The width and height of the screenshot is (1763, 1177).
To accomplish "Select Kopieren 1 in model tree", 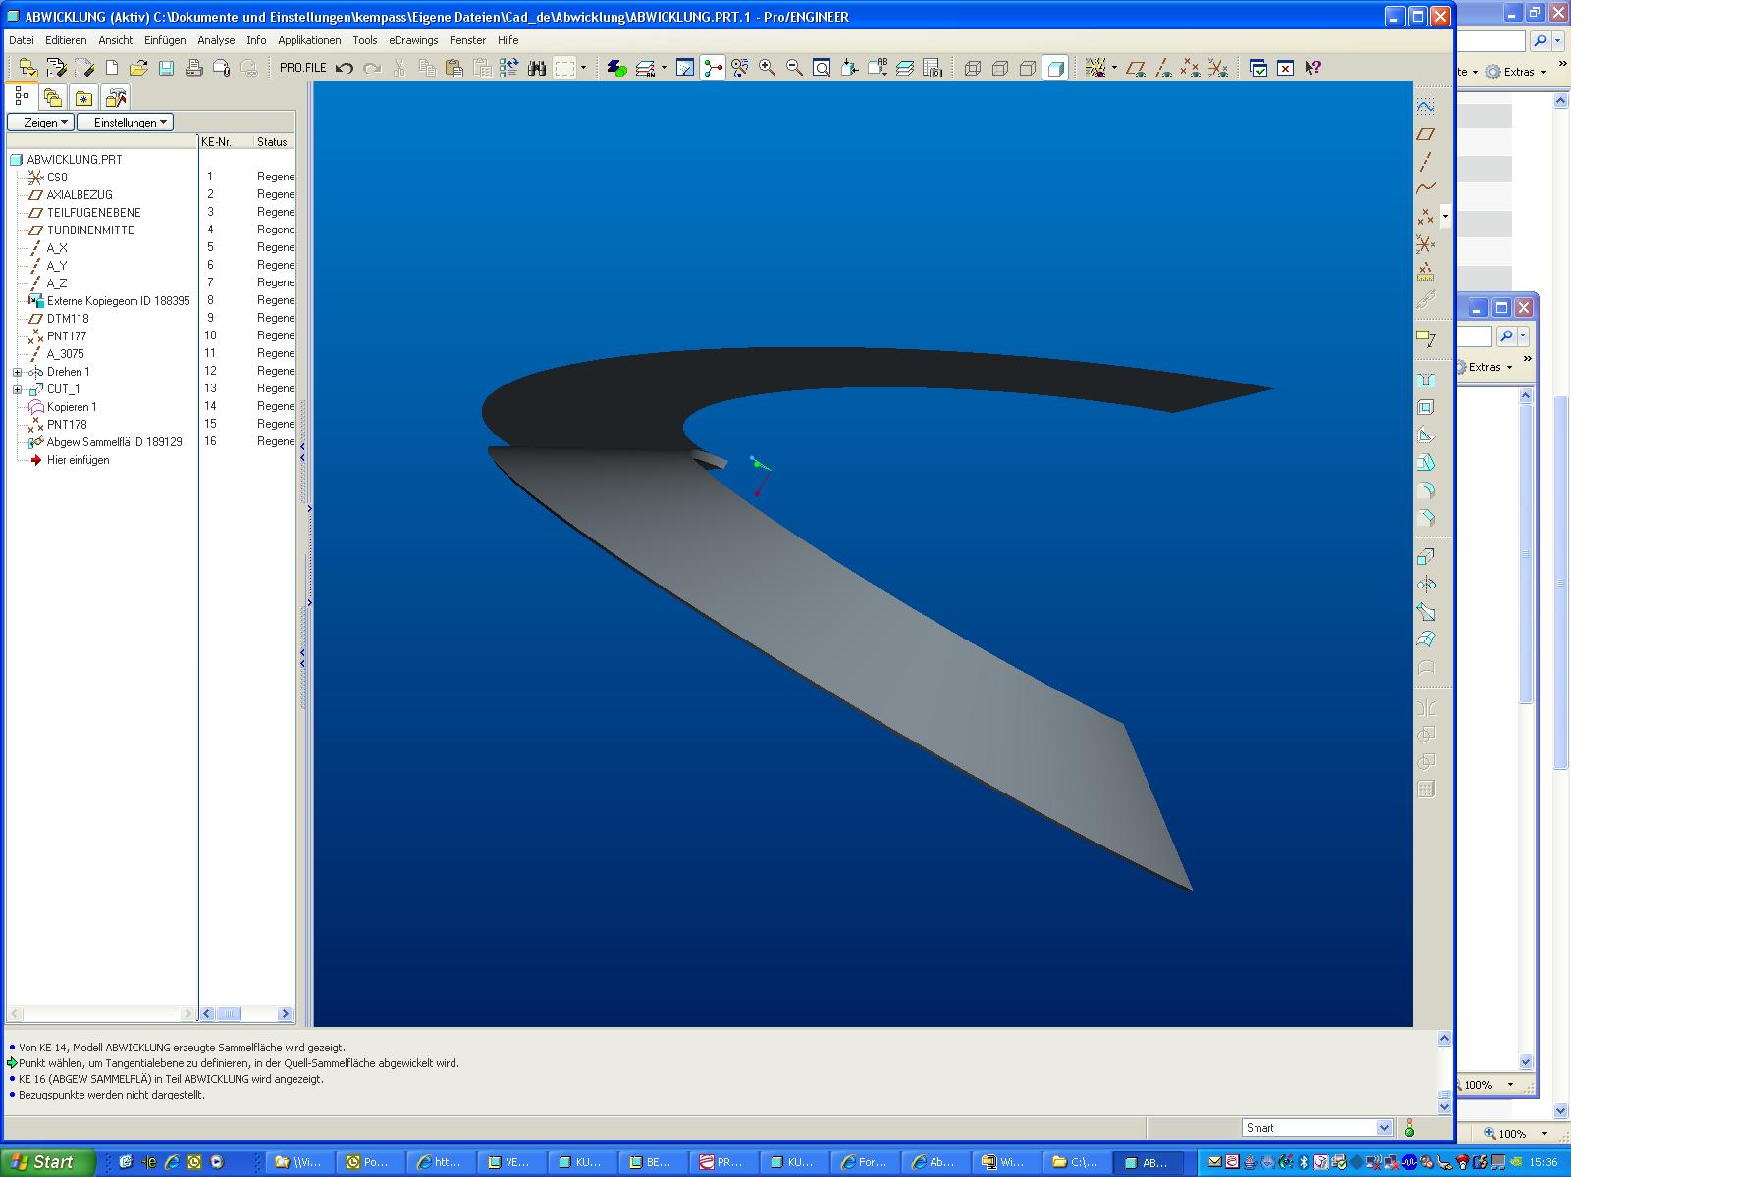I will 72,407.
